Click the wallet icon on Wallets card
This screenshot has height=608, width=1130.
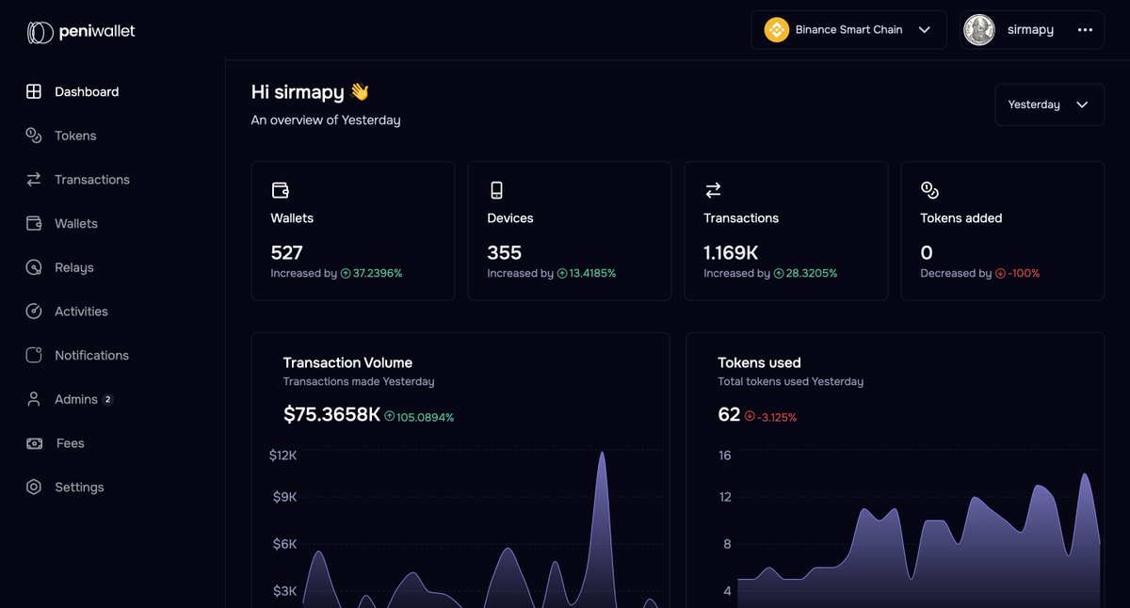point(280,190)
